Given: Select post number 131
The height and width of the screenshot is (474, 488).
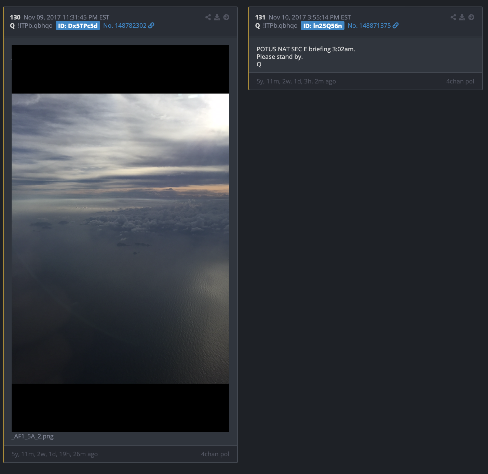Looking at the screenshot, I should (260, 17).
